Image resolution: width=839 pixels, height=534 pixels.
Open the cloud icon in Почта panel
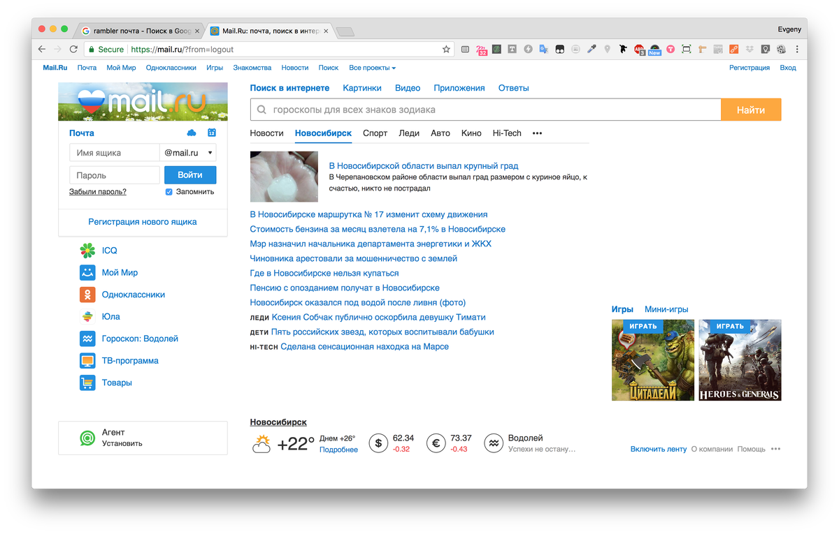click(x=192, y=133)
